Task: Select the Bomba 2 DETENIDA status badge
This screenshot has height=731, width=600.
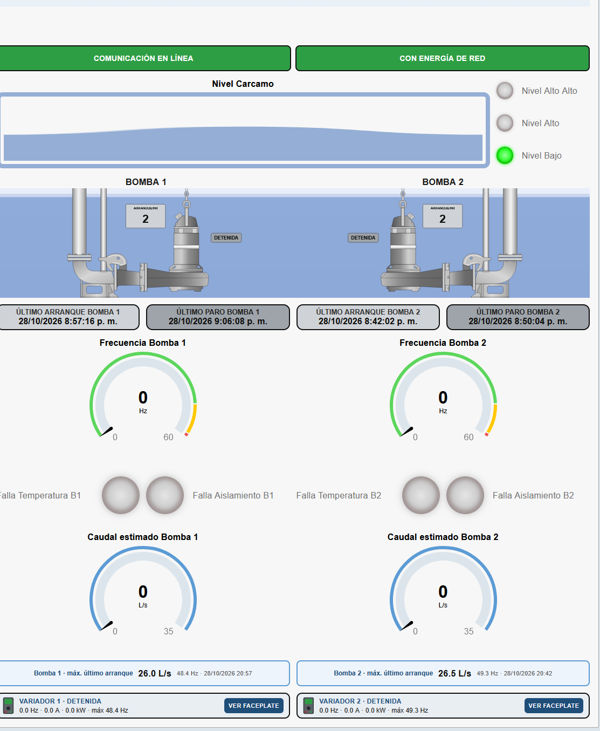Action: [363, 237]
